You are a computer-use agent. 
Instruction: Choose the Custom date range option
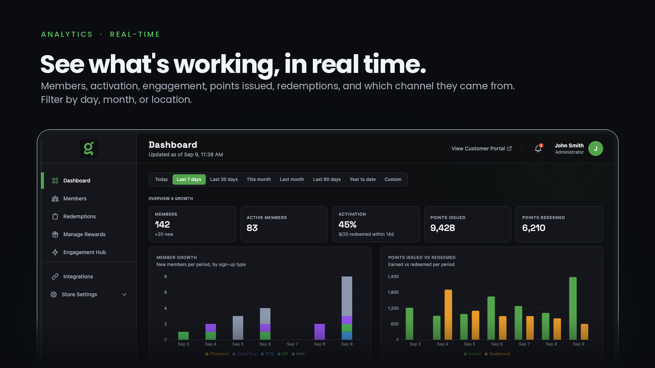(393, 180)
